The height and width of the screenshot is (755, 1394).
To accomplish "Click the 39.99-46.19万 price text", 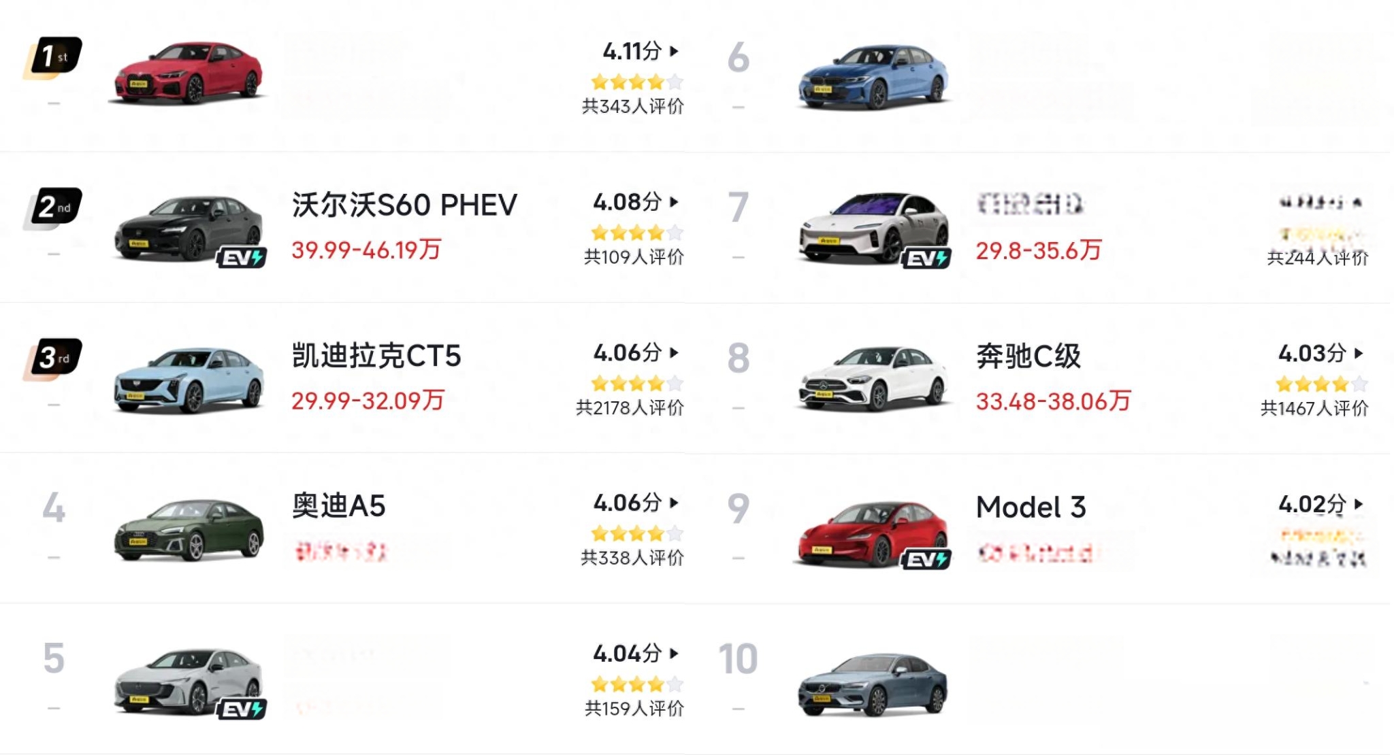I will (x=366, y=250).
